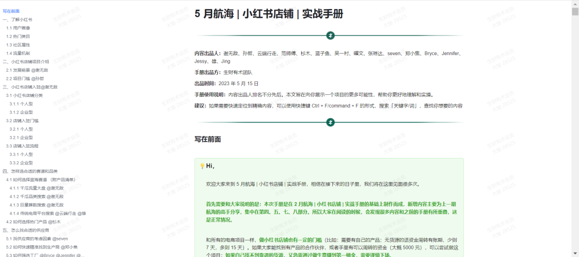Go to 4.1.2 千瓜品类搜索 @谢无敌
This screenshot has height=257, width=579.
(36, 196)
